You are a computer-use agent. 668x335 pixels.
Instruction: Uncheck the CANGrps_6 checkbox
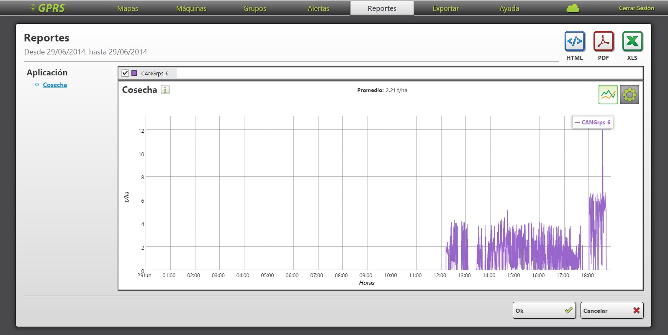[125, 73]
